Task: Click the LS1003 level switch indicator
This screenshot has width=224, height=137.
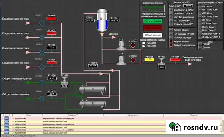Action: tap(133, 60)
